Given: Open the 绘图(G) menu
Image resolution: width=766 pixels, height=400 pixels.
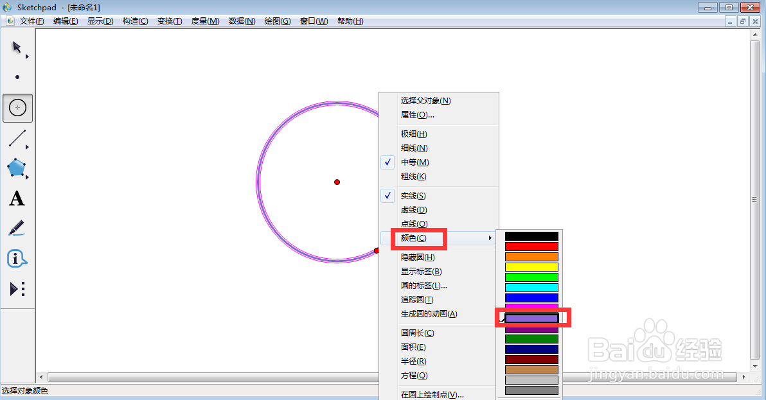Looking at the screenshot, I should point(278,21).
